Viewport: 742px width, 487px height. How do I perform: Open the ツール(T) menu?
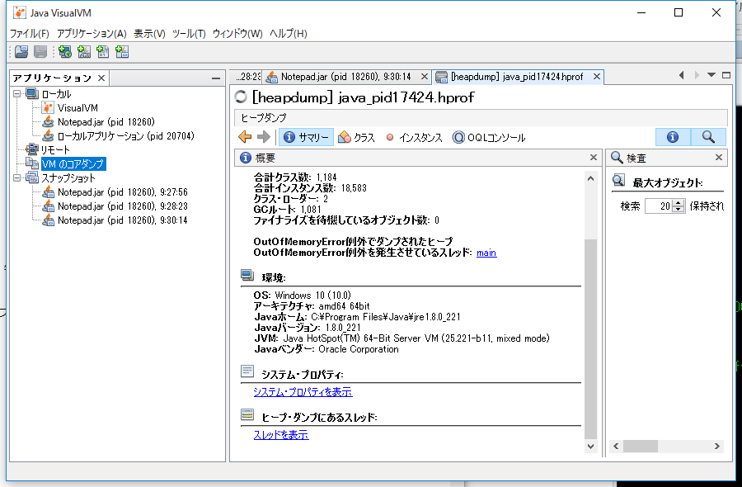point(189,34)
